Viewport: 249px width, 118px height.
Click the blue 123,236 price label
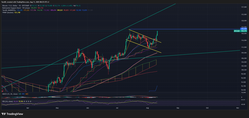pos(244,29)
